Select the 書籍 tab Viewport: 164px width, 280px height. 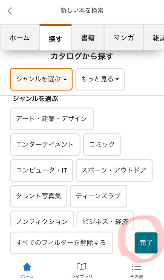click(x=88, y=37)
